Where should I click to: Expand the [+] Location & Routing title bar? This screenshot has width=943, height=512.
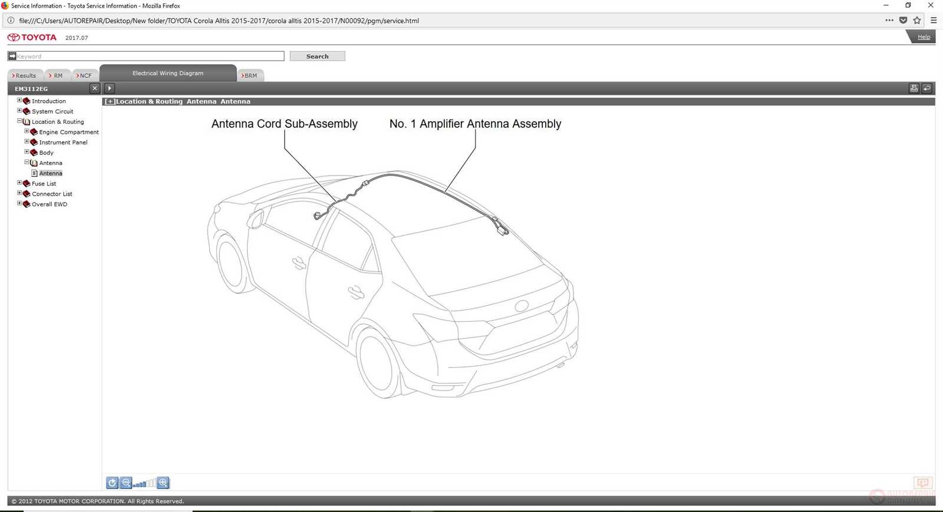click(110, 101)
